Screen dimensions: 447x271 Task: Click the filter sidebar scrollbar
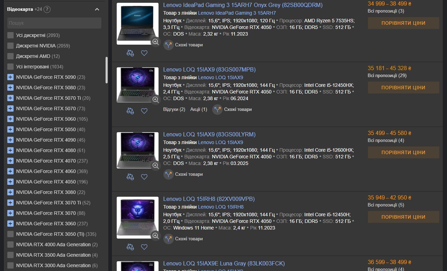tap(107, 70)
